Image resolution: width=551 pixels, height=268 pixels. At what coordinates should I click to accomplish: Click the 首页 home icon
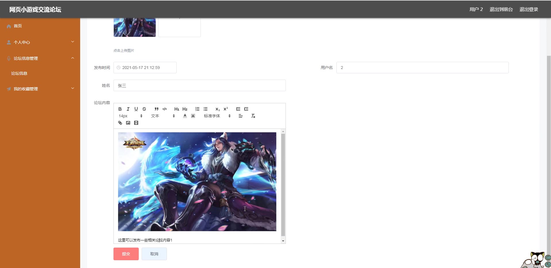9,26
